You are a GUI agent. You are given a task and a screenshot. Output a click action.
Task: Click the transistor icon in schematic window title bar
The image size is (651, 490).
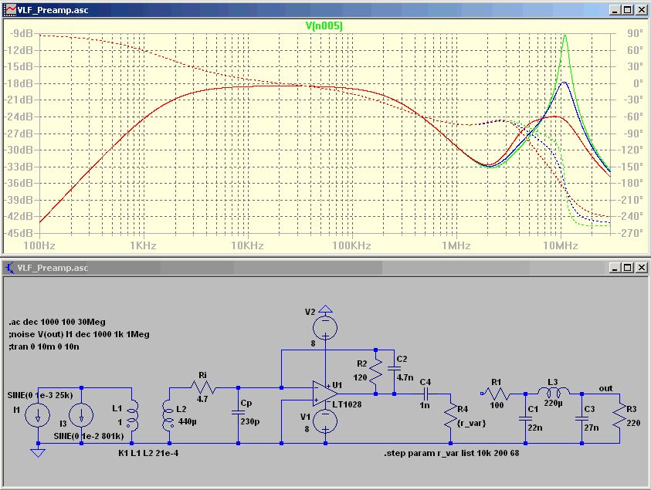pos(9,268)
